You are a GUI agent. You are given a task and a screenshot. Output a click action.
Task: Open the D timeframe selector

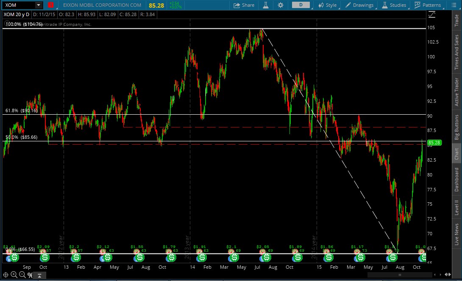[x=301, y=5]
